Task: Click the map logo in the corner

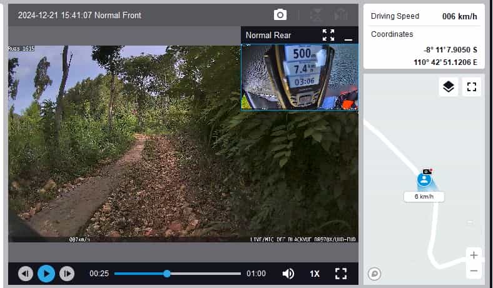Action: 375,273
